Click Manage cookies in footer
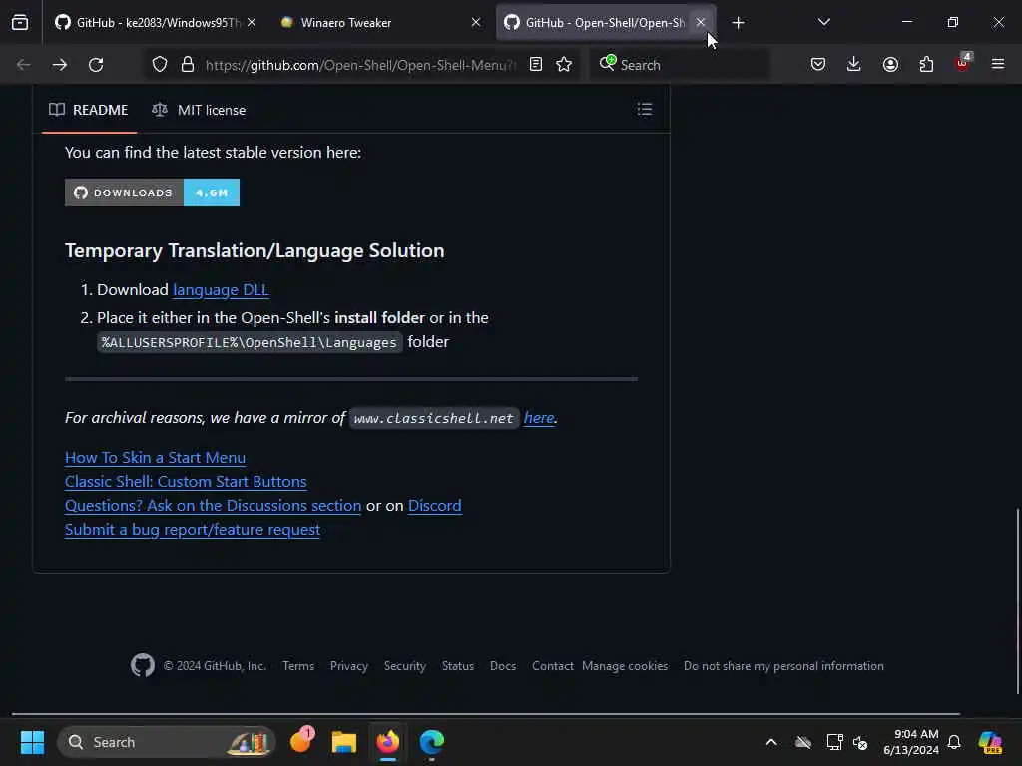 point(625,665)
